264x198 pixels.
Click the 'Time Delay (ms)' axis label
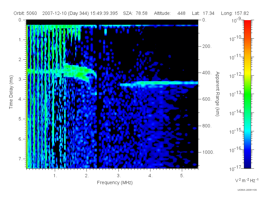point(11,92)
